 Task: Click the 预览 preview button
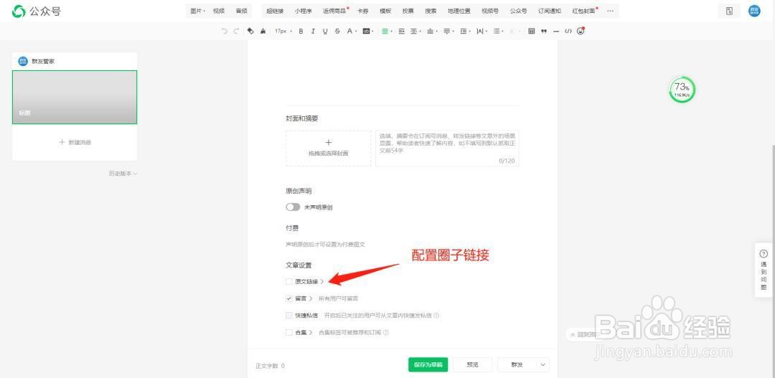(x=472, y=364)
